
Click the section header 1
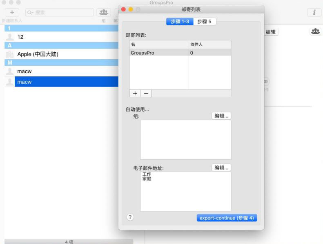[61, 28]
